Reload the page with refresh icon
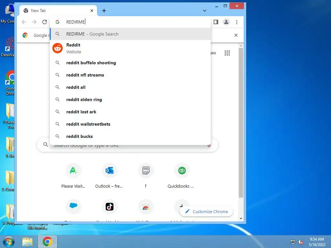The width and height of the screenshot is (331, 248). 45,22
